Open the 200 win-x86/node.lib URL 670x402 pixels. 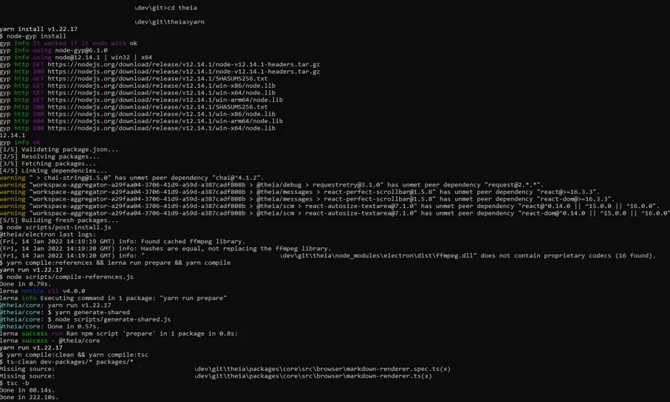(161, 114)
